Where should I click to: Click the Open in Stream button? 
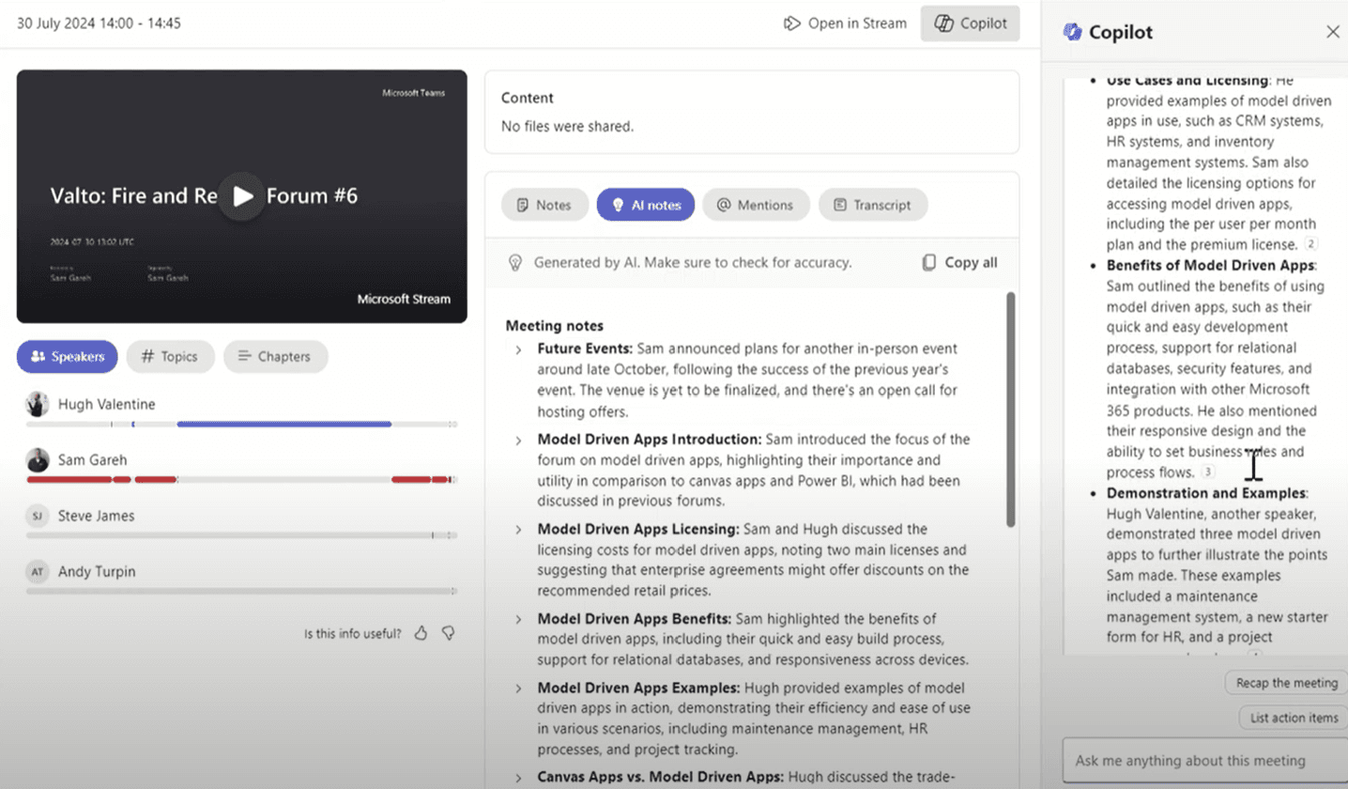click(845, 23)
